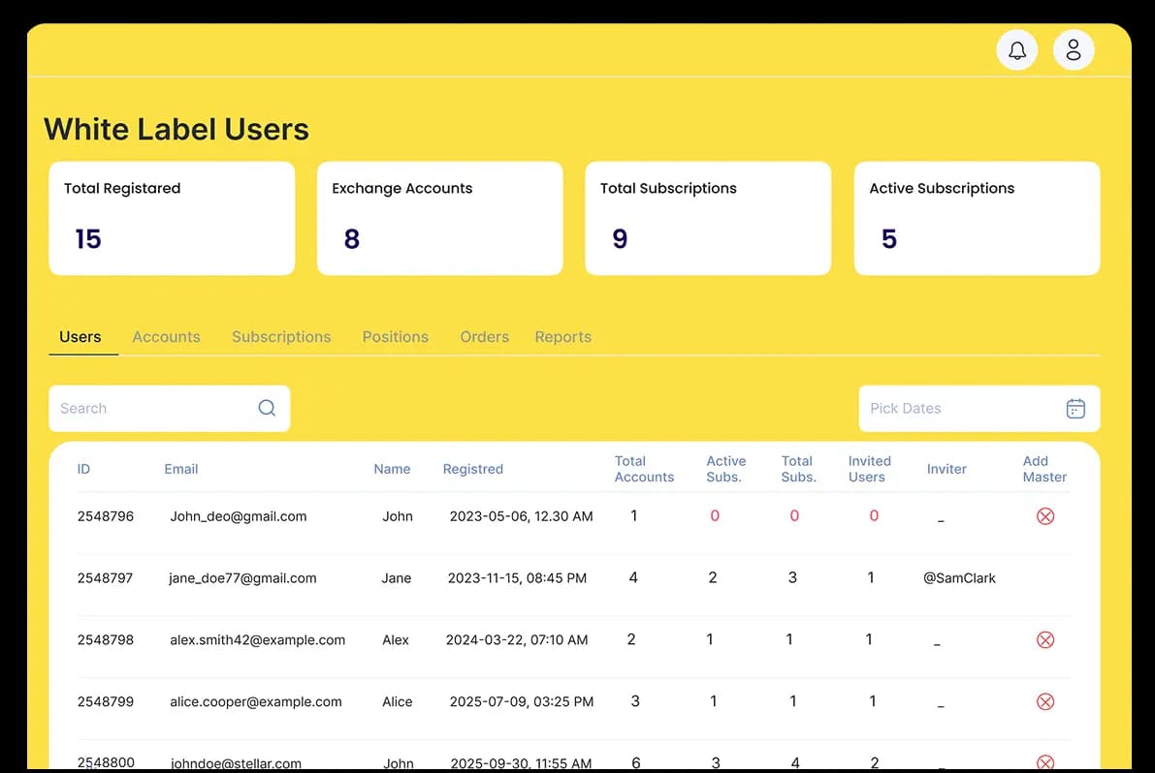Sort by Total Subs. column header
The image size is (1155, 773).
click(799, 469)
